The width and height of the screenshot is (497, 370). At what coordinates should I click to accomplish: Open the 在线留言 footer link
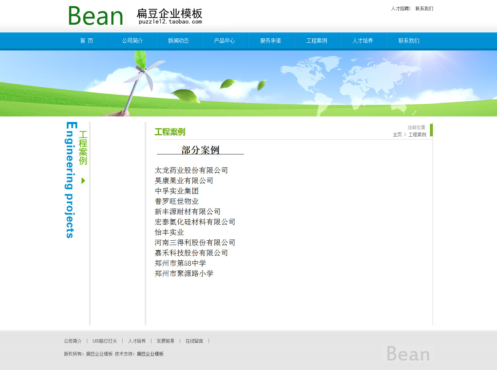(194, 341)
